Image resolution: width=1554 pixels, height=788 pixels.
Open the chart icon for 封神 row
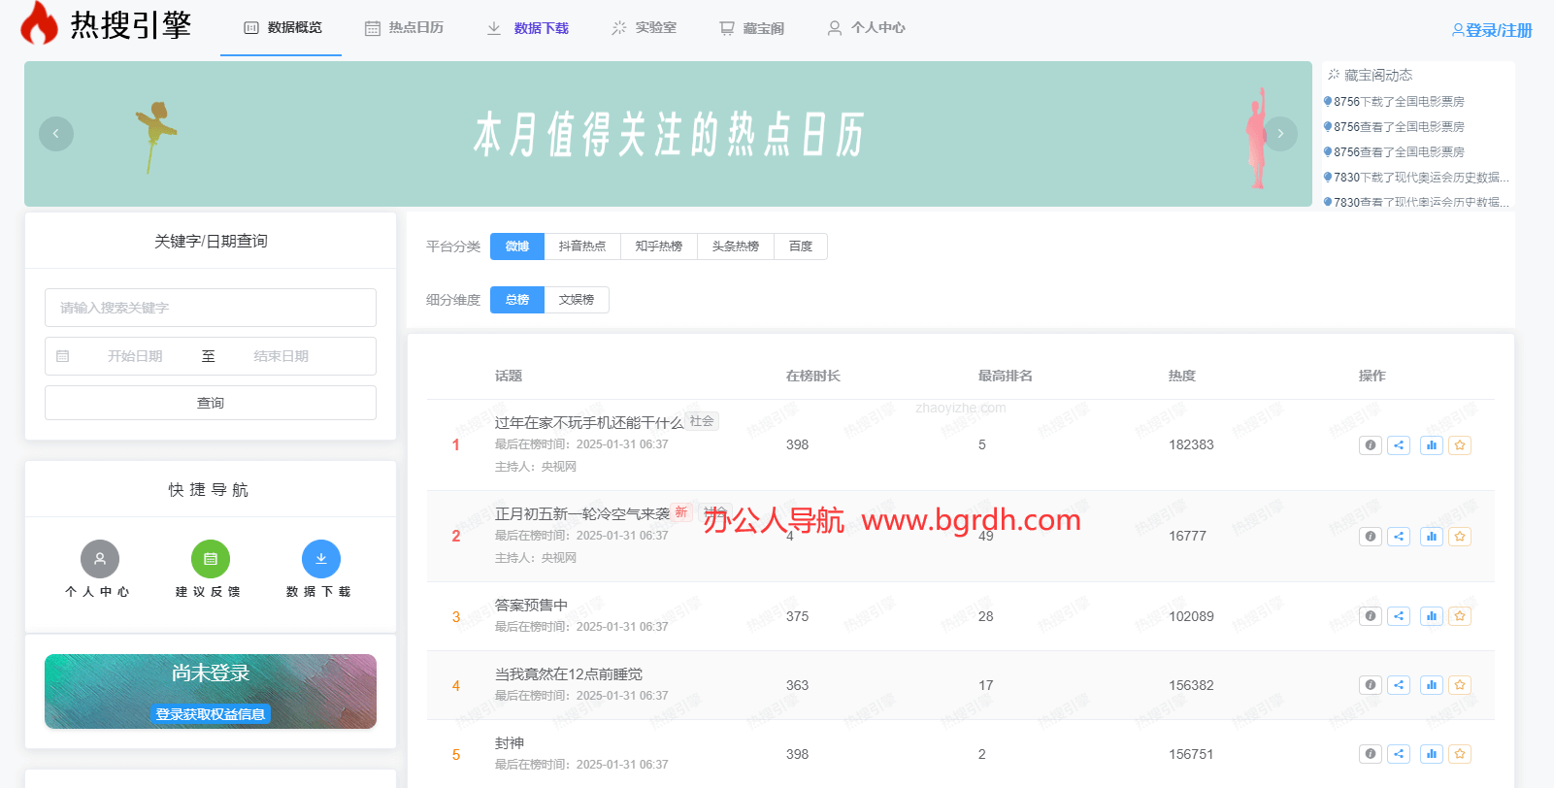click(x=1431, y=754)
